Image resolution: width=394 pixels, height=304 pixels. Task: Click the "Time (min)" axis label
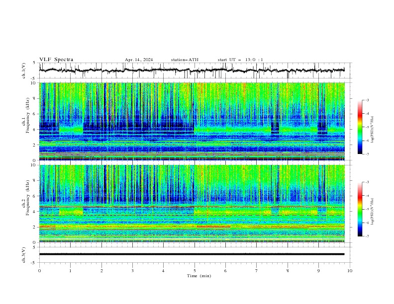tap(199, 276)
